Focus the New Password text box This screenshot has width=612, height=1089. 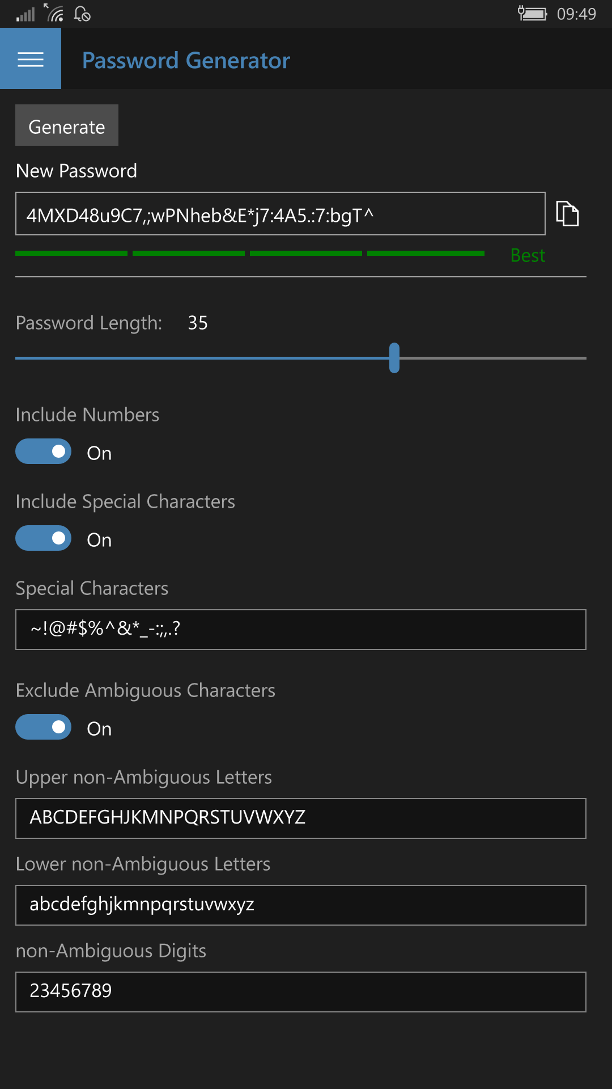pos(280,214)
